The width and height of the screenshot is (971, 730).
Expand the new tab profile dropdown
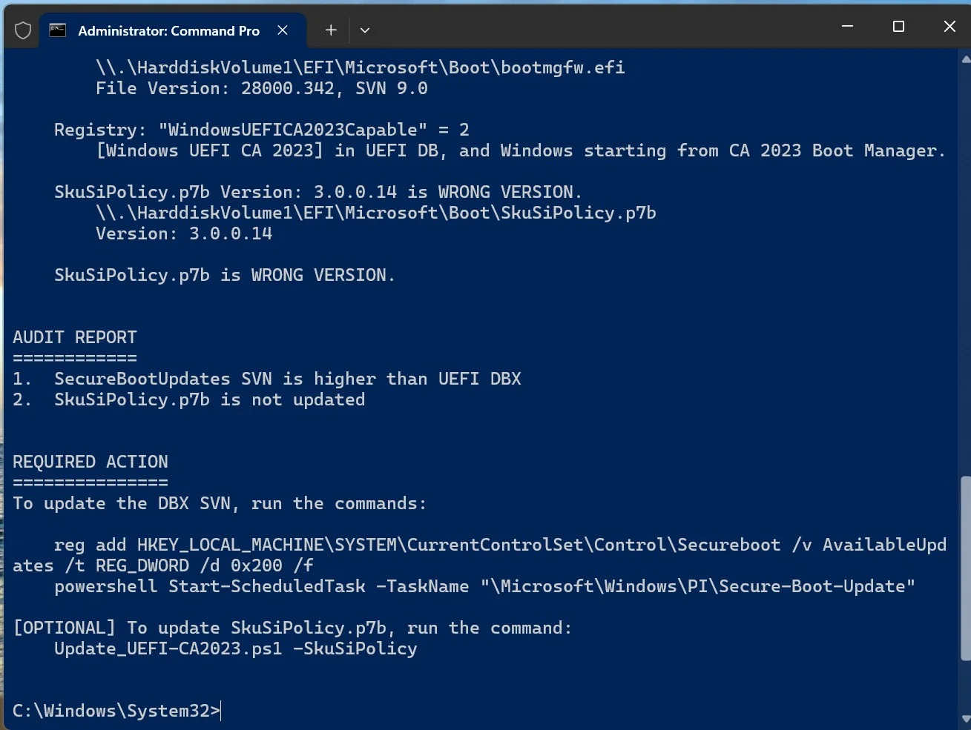[x=365, y=30]
